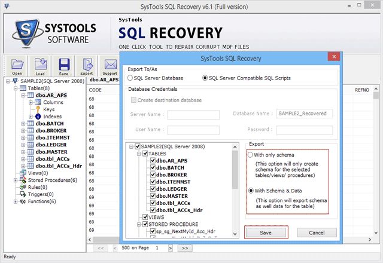Collapse the Tables(8) node in left tree
The width and height of the screenshot is (383, 263).
tap(14, 88)
